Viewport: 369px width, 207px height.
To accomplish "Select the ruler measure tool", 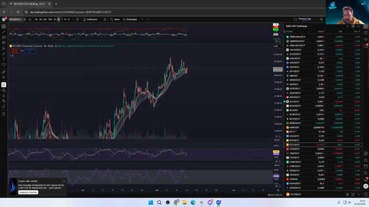I will pos(4,72).
